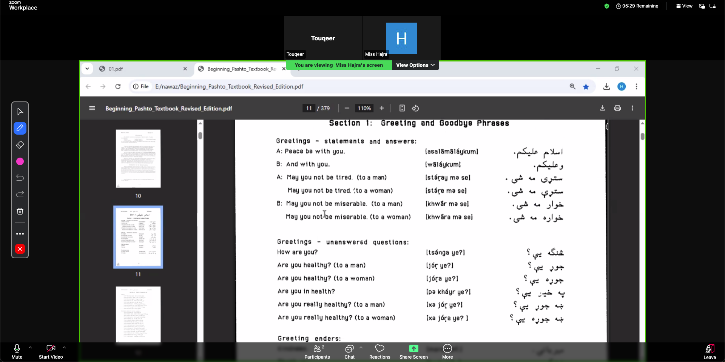
Task: Expand audio settings arrow next to Mute
Action: [x=30, y=348]
